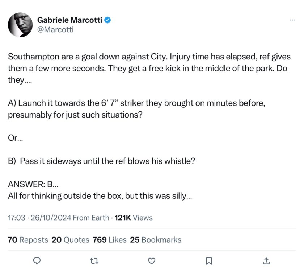Image resolution: width=304 pixels, height=272 pixels.
Task: Reply to the tweet via speech bubble icon
Action: (x=37, y=260)
